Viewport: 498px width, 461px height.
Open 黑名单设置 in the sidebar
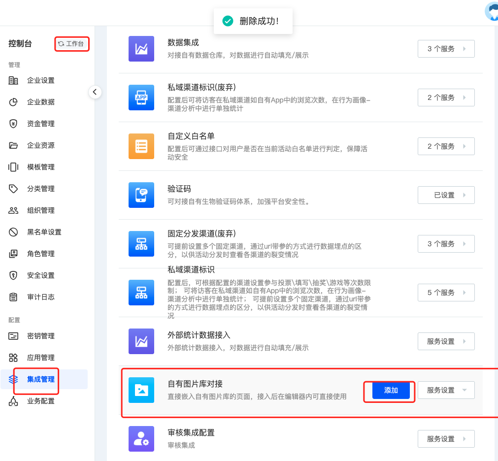(x=44, y=232)
